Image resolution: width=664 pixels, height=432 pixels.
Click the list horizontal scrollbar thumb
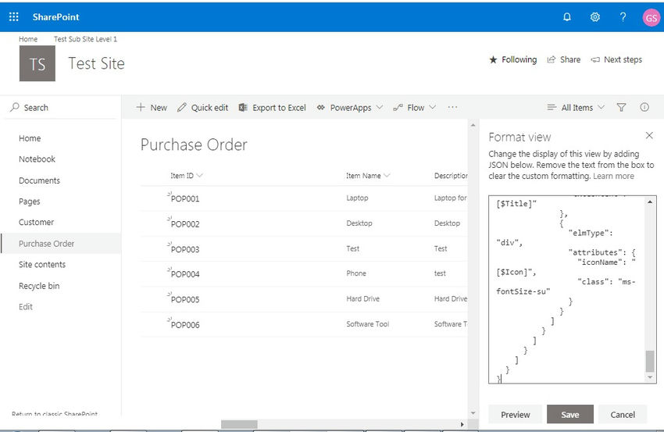tap(238, 424)
